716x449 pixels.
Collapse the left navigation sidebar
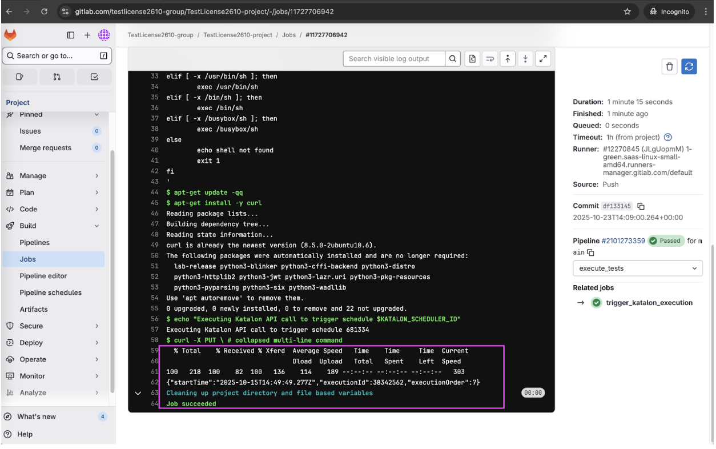[71, 35]
